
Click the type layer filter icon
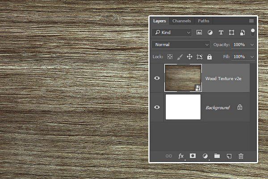point(221,33)
